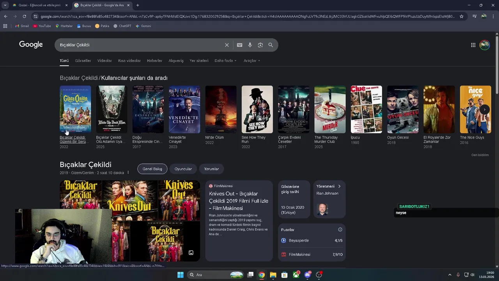Click in the Google search input field
Viewport: 499px width, 281px height.
point(140,45)
